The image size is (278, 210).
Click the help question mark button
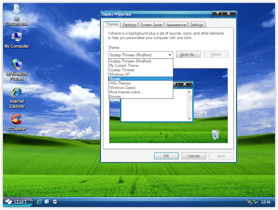coord(217,13)
